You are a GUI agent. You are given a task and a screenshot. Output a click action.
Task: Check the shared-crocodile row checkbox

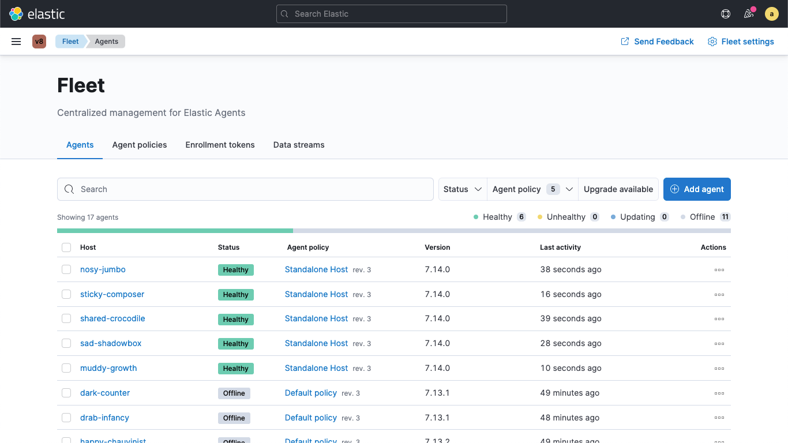click(x=66, y=318)
